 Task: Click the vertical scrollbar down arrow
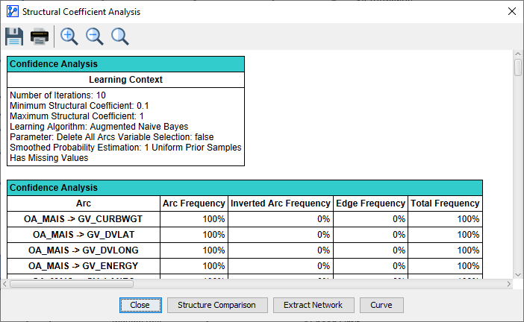[x=518, y=275]
